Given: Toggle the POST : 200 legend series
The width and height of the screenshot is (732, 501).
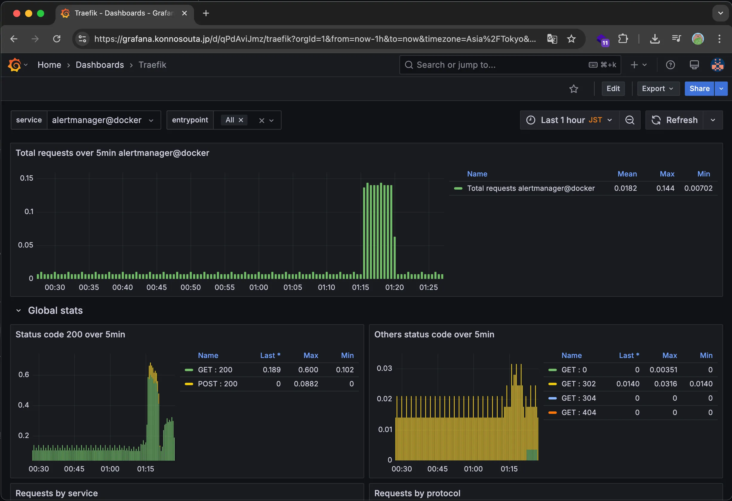Looking at the screenshot, I should click(x=217, y=384).
